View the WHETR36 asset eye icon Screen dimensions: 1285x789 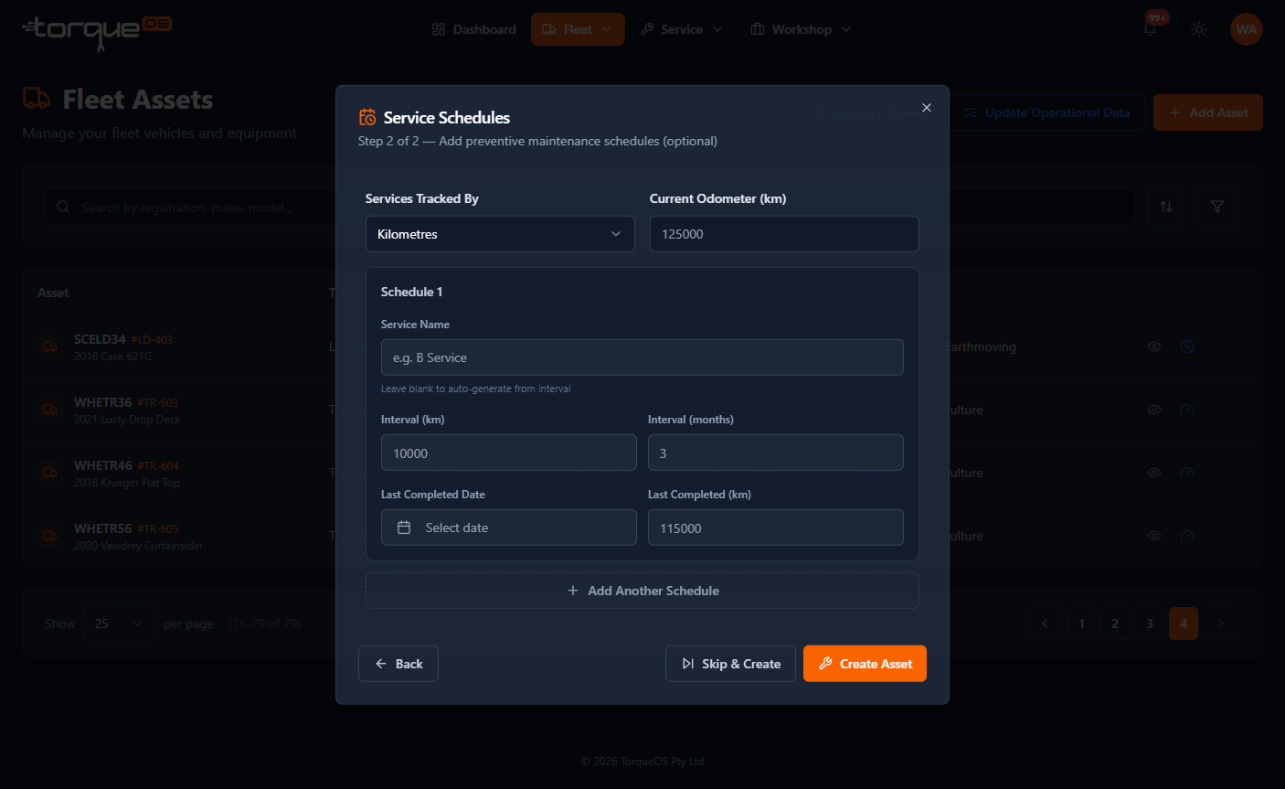pyautogui.click(x=1154, y=410)
